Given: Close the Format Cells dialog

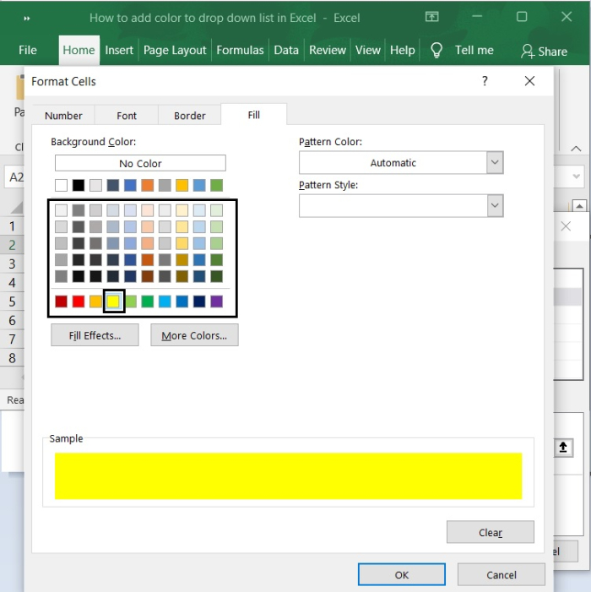Looking at the screenshot, I should coord(529,81).
